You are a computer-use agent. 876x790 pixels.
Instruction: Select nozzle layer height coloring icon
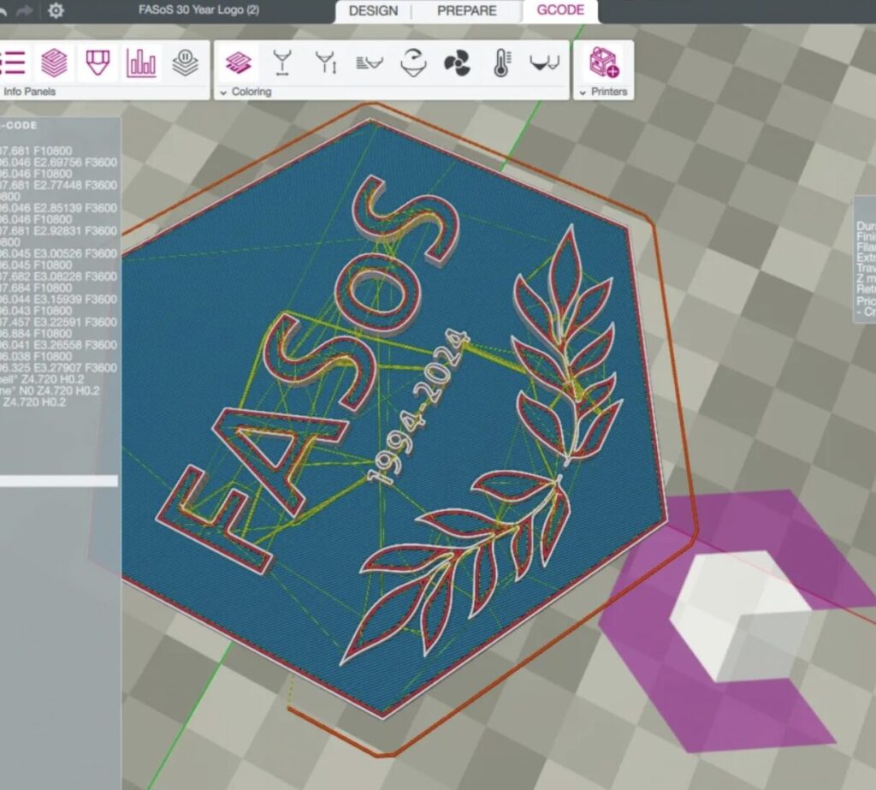pyautogui.click(x=326, y=62)
